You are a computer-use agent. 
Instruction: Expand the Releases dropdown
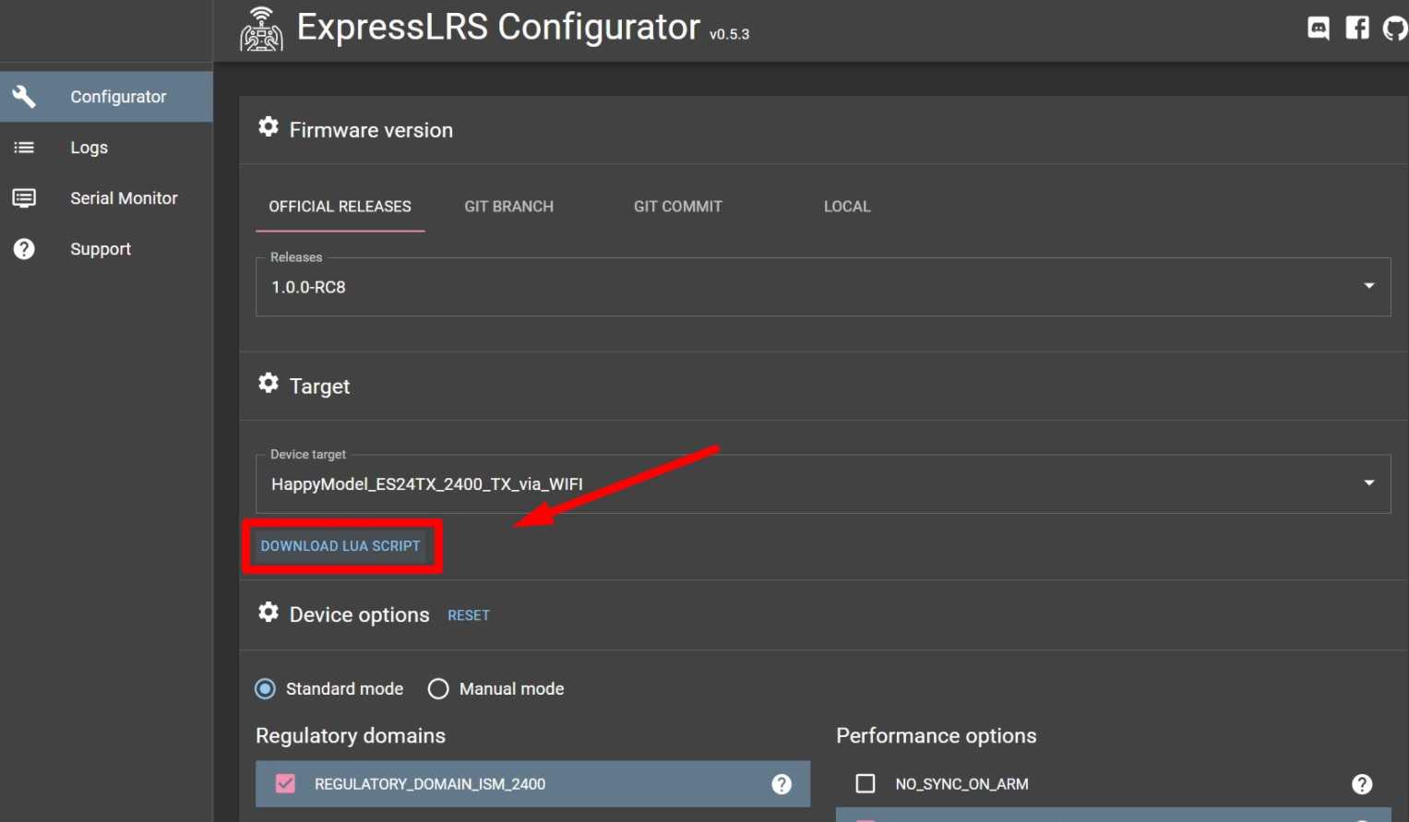[1368, 287]
